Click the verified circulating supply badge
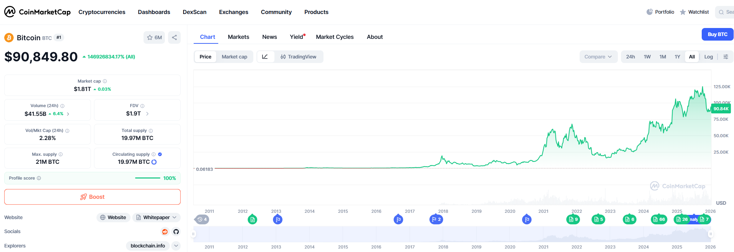This screenshot has width=734, height=252. (x=160, y=154)
